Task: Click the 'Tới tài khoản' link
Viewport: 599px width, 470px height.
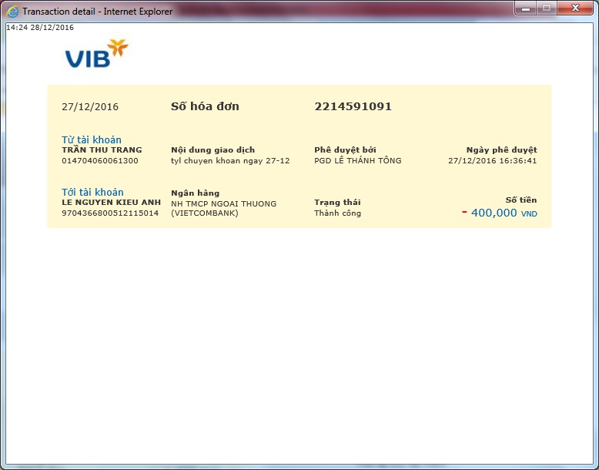Action: pos(92,192)
